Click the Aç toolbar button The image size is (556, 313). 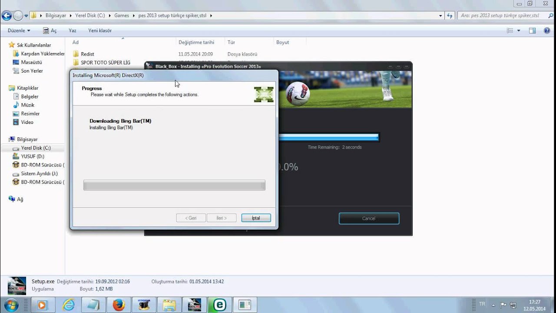pos(50,30)
